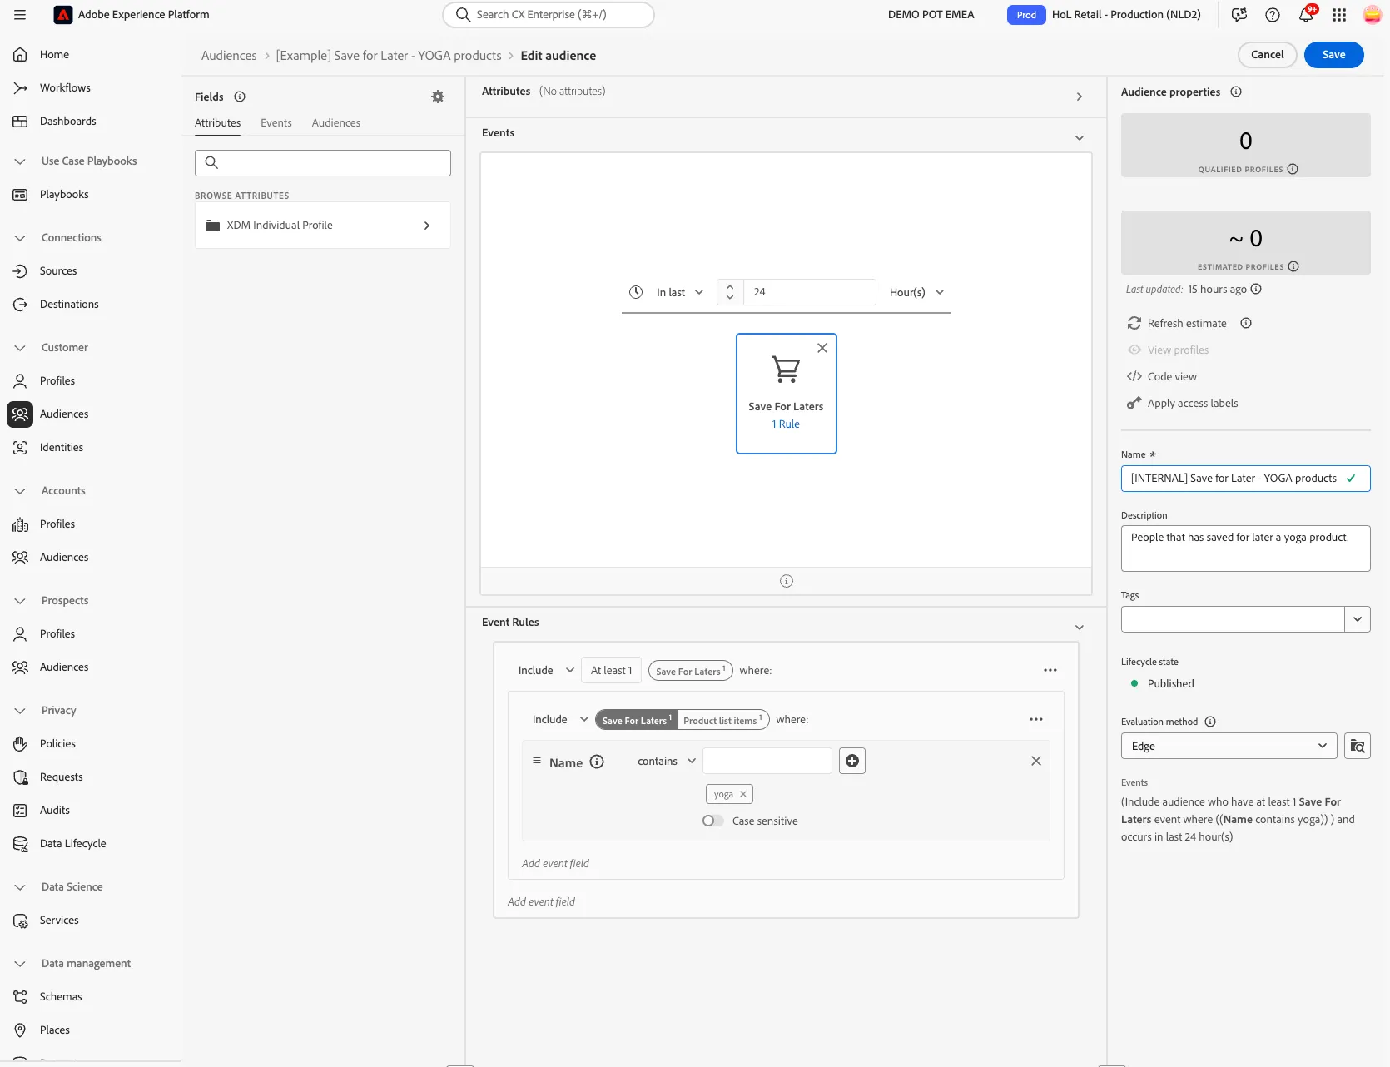Viewport: 1390px width, 1067px height.
Task: Click Refresh estimate icon
Action: point(1134,323)
